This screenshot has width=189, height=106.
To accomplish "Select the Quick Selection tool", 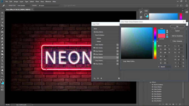I will [x=2, y=22].
